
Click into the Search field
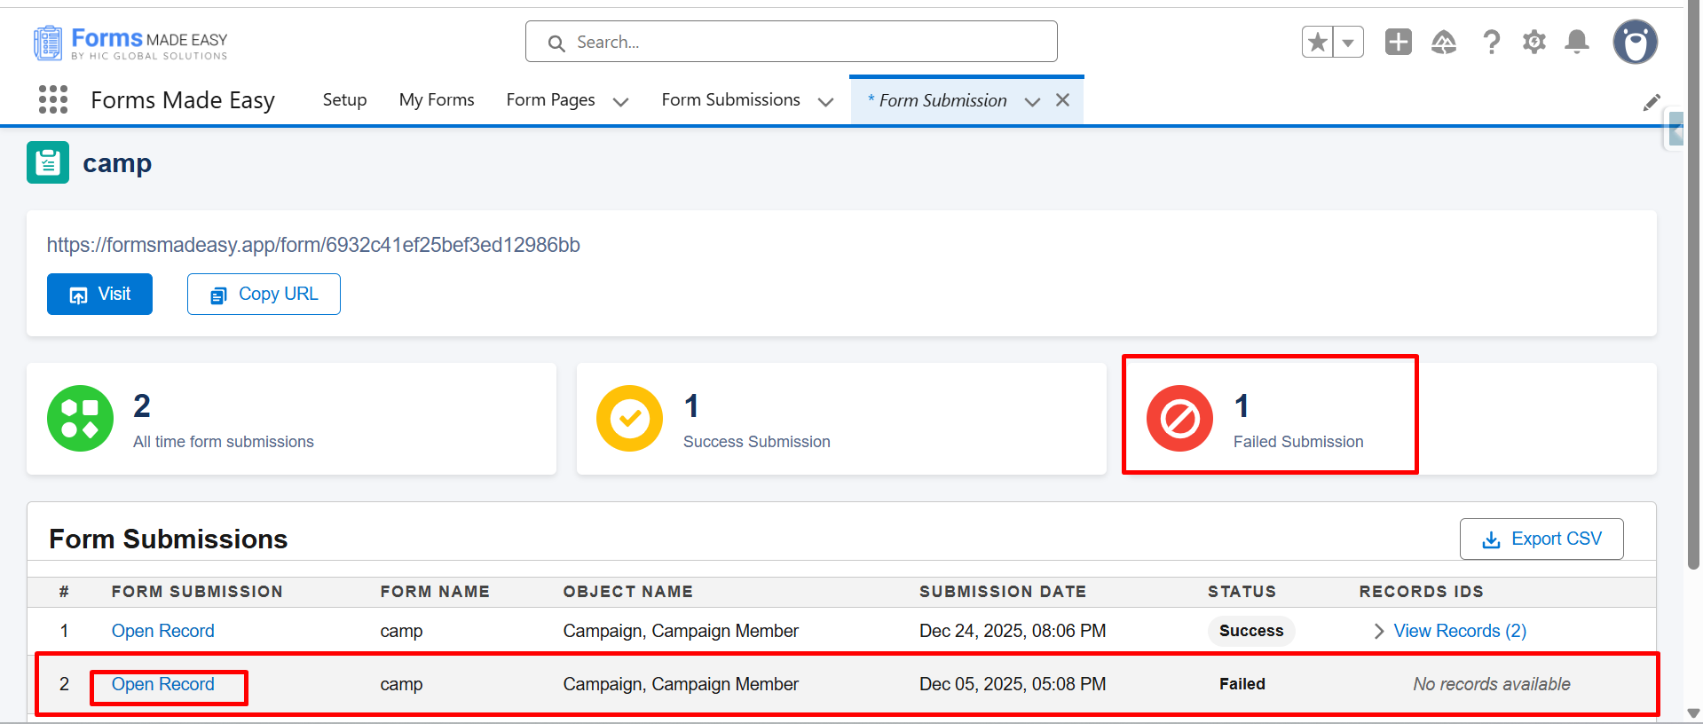pos(792,42)
